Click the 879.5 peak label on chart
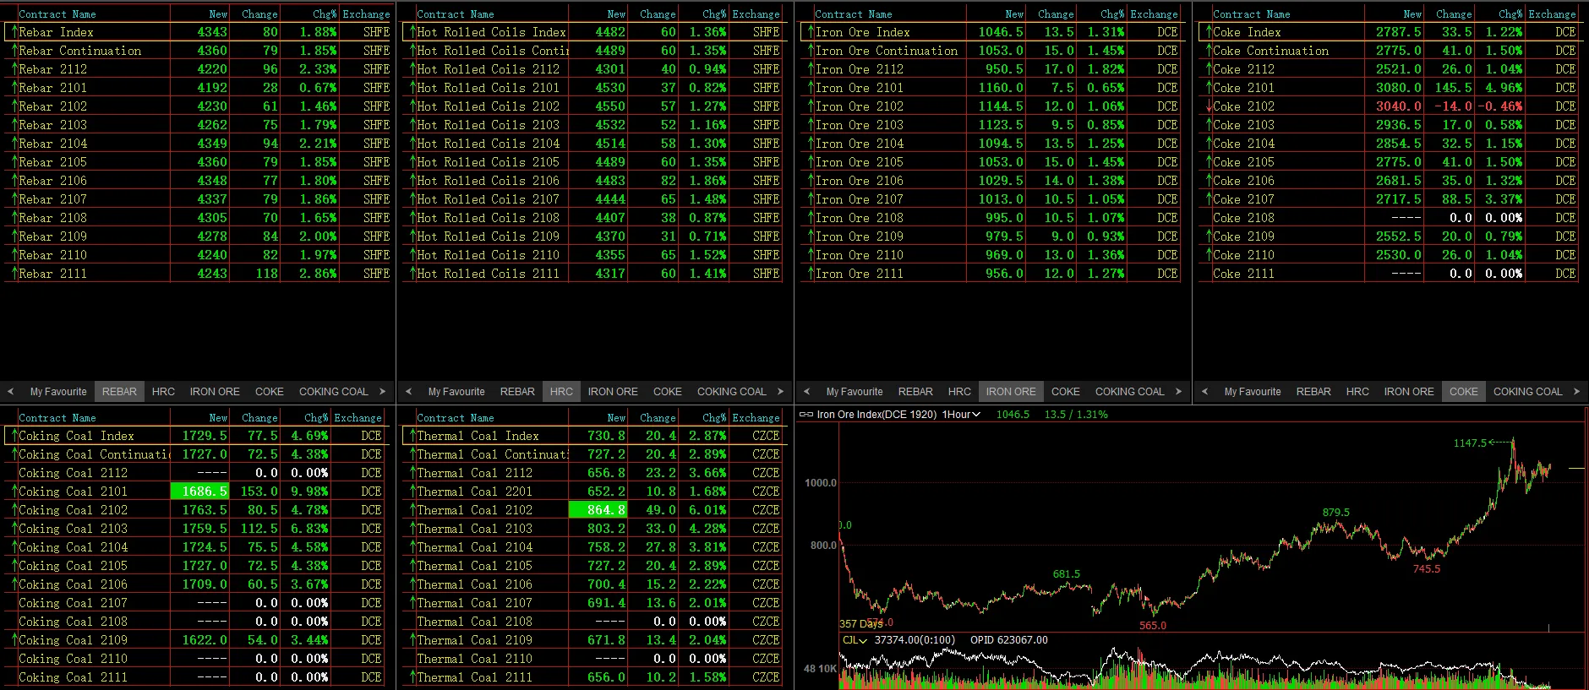This screenshot has height=690, width=1589. (x=1335, y=513)
